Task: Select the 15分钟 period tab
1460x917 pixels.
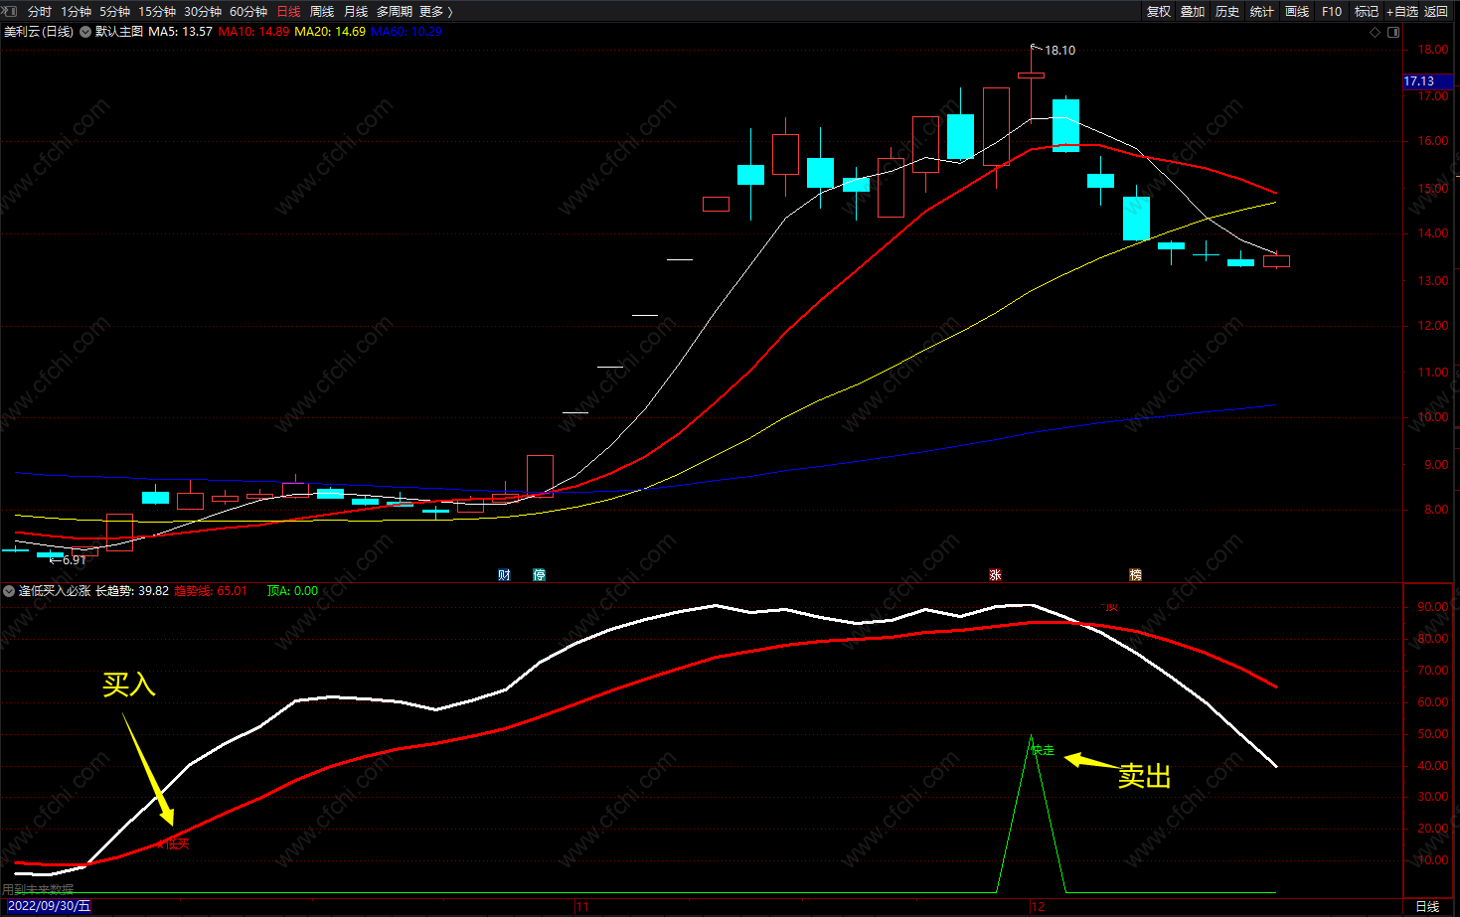Action: pyautogui.click(x=157, y=12)
